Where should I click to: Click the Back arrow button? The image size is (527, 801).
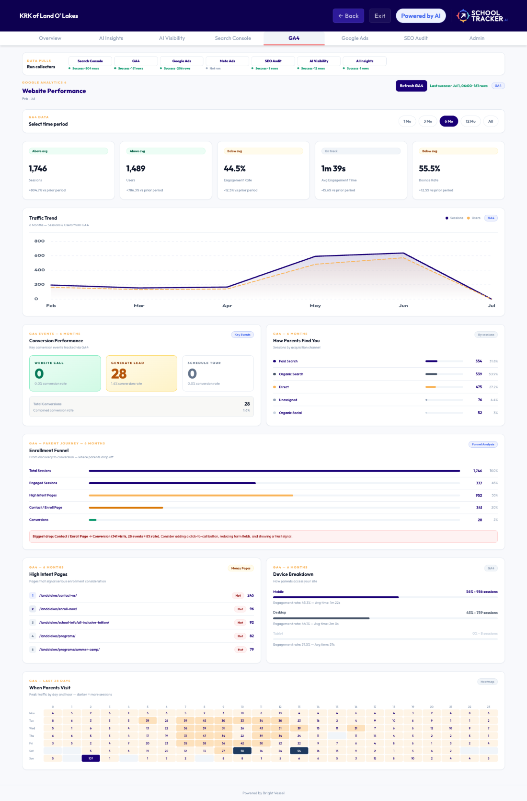[348, 16]
